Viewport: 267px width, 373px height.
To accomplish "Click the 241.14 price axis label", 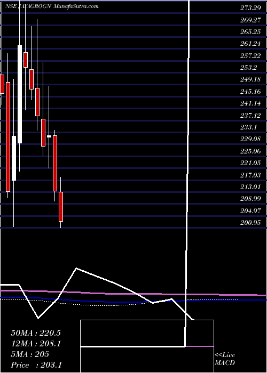I will coord(250,103).
